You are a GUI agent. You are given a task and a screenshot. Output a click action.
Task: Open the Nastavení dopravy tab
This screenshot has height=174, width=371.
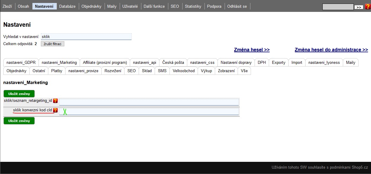click(236, 62)
